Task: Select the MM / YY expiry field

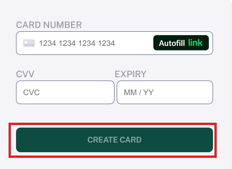Action: (x=165, y=93)
